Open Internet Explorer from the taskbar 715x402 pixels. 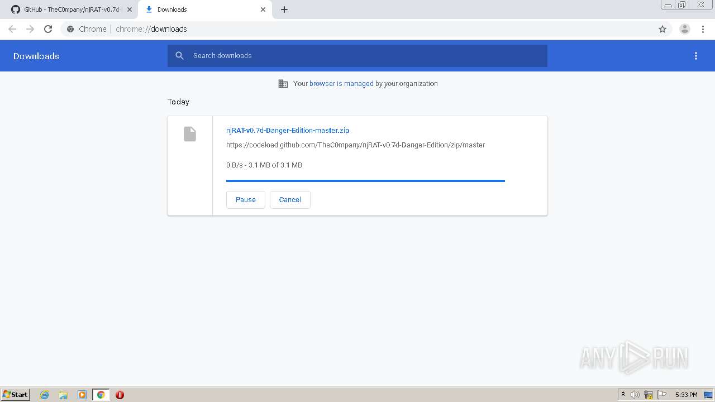point(45,395)
